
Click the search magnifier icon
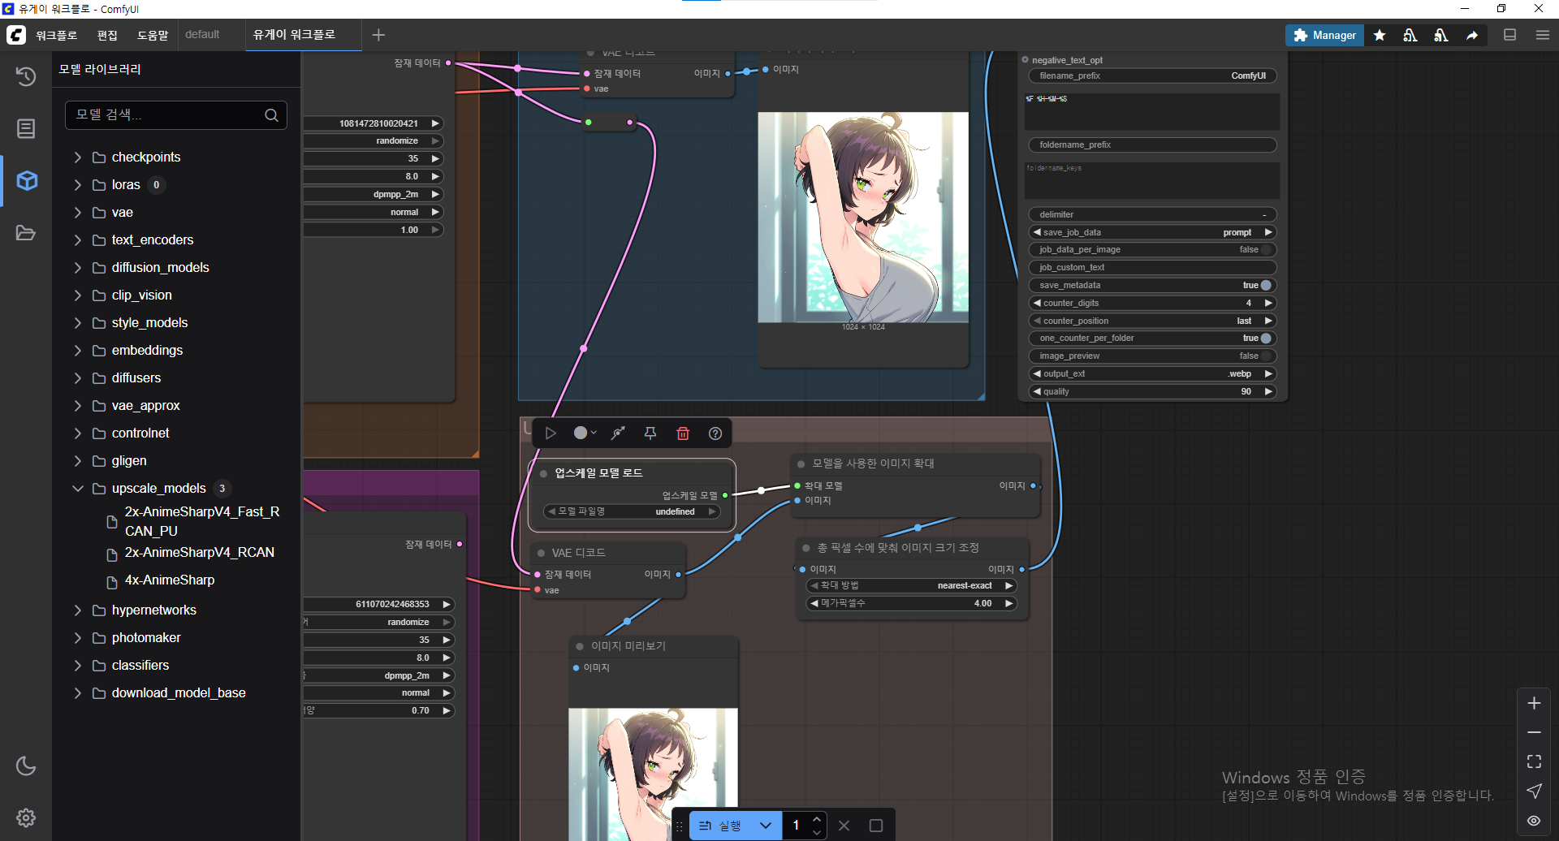click(x=271, y=115)
